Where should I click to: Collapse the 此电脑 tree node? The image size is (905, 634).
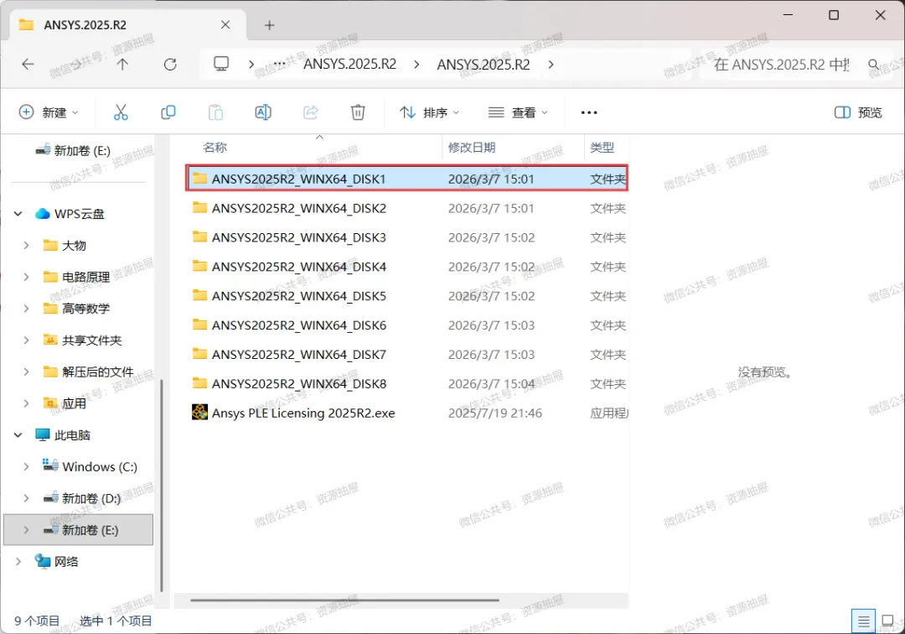coord(18,434)
